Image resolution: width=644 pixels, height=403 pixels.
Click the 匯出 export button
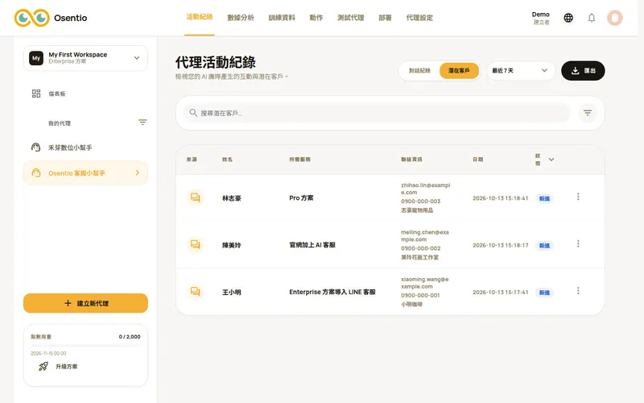point(583,71)
